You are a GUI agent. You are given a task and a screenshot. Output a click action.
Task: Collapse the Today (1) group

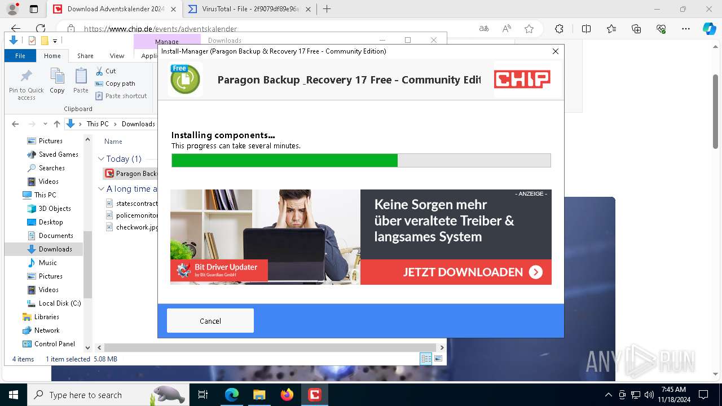pos(101,159)
